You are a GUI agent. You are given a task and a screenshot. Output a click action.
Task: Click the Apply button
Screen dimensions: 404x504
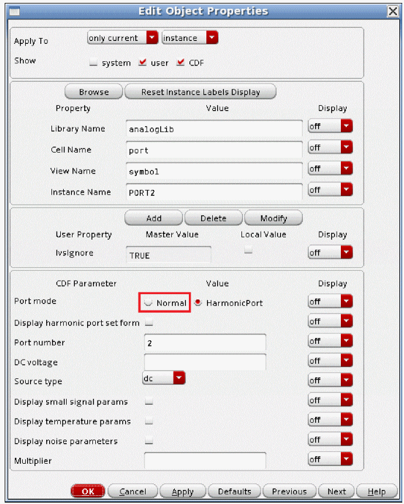[182, 491]
